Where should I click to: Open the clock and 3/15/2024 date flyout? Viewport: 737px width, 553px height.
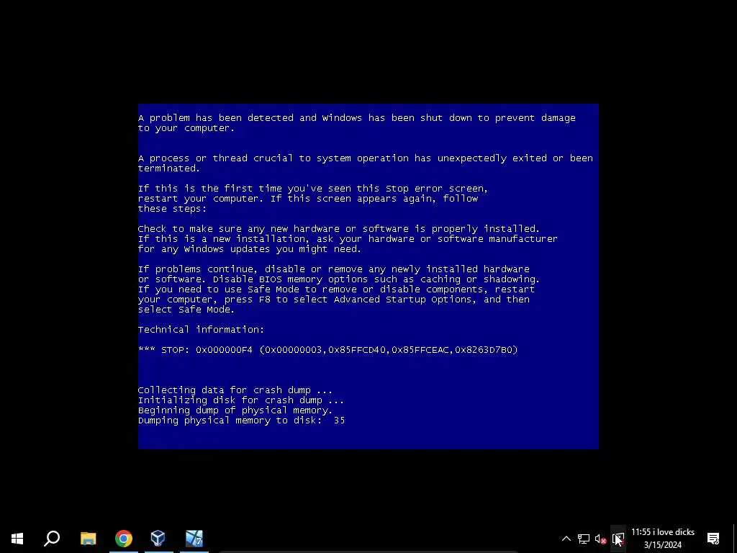[x=663, y=539]
